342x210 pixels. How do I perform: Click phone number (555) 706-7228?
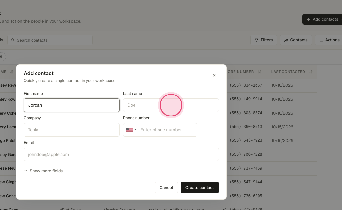[246, 154]
